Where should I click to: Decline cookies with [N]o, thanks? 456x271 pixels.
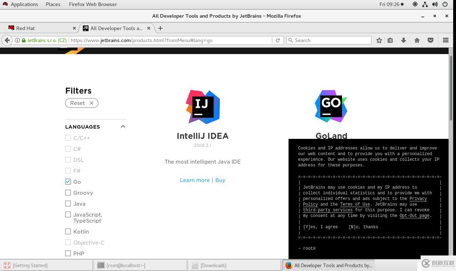(x=363, y=227)
